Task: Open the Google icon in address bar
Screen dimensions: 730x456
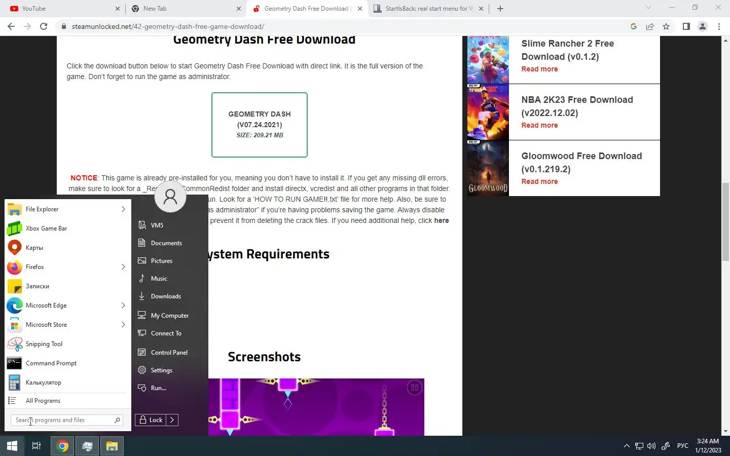Action: [x=634, y=26]
